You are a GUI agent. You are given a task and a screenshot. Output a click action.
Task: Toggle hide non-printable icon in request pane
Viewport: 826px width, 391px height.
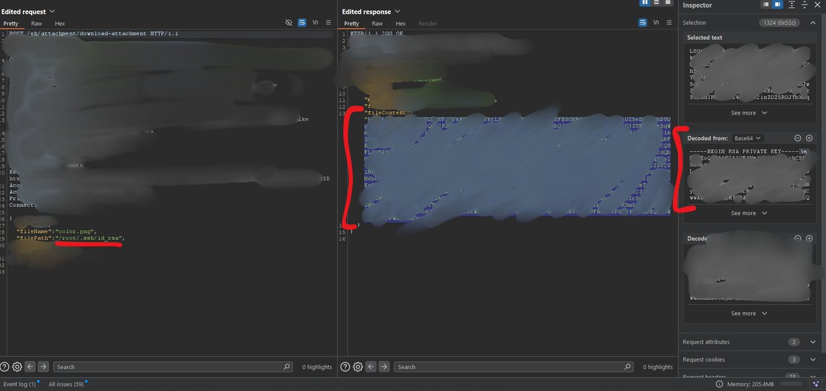(x=290, y=23)
